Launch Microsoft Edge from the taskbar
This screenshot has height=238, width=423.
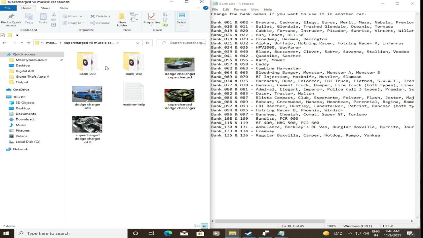(x=168, y=233)
